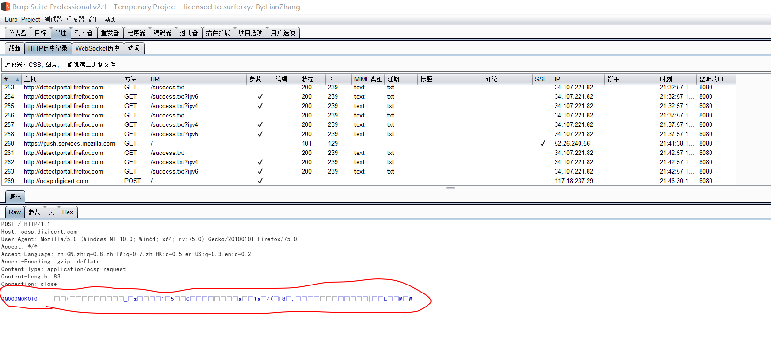771x344 pixels.
Task: Click the Burp Suite logo icon
Action: coord(6,7)
